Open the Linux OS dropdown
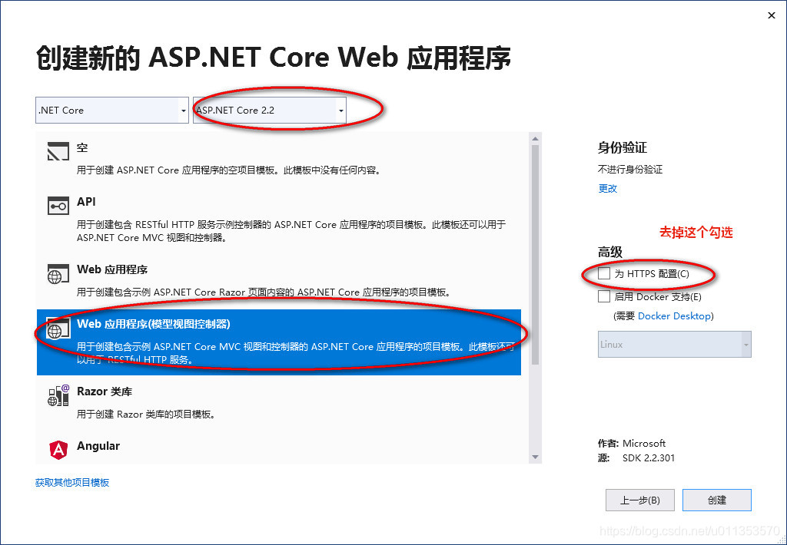Image resolution: width=787 pixels, height=545 pixels. pyautogui.click(x=674, y=345)
